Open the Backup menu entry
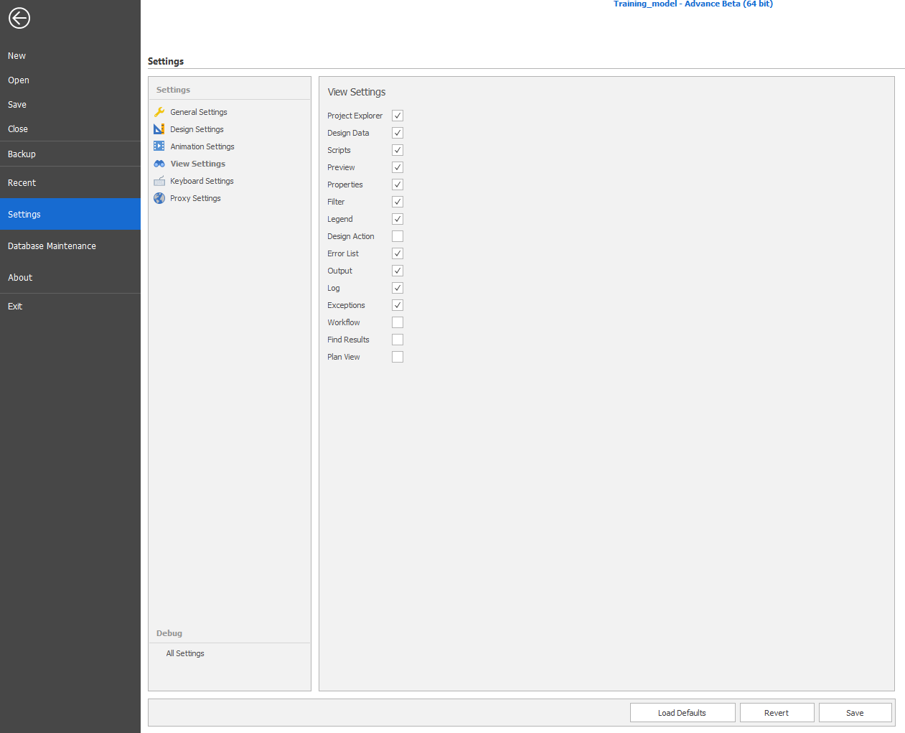The width and height of the screenshot is (905, 733). 22,154
